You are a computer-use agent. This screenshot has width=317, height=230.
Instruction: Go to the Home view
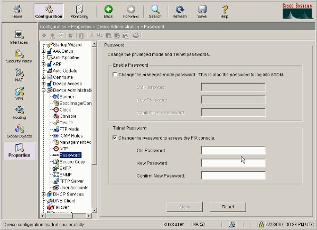click(17, 12)
